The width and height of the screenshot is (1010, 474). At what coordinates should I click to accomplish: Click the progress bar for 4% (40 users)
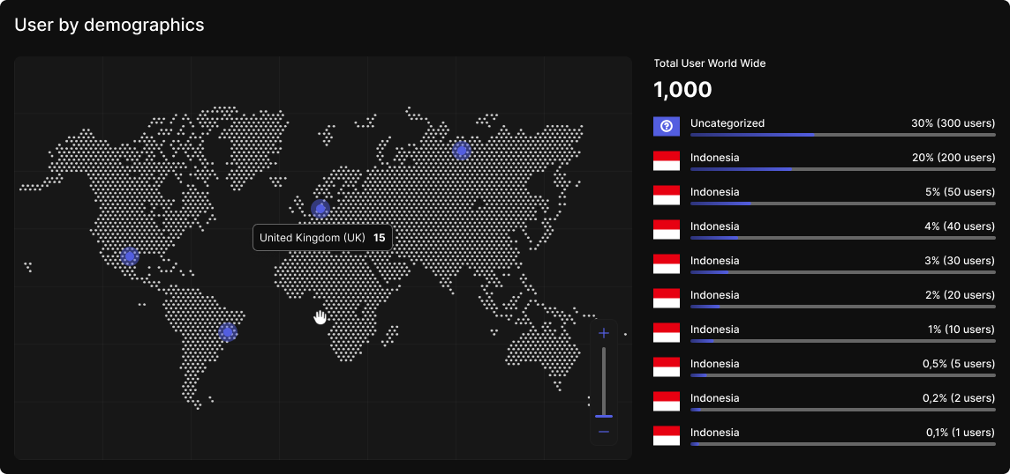[842, 238]
